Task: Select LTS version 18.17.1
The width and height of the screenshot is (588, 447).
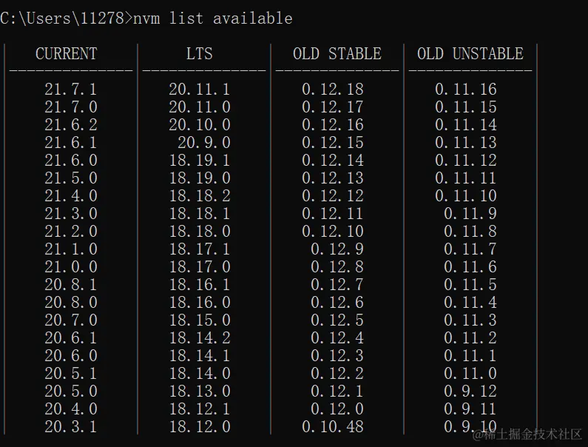Action: (x=200, y=249)
